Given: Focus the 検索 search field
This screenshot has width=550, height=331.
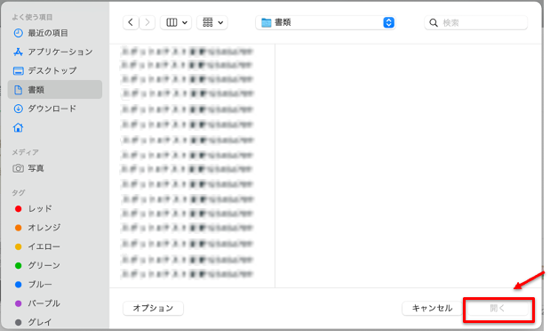Looking at the screenshot, I should (475, 23).
